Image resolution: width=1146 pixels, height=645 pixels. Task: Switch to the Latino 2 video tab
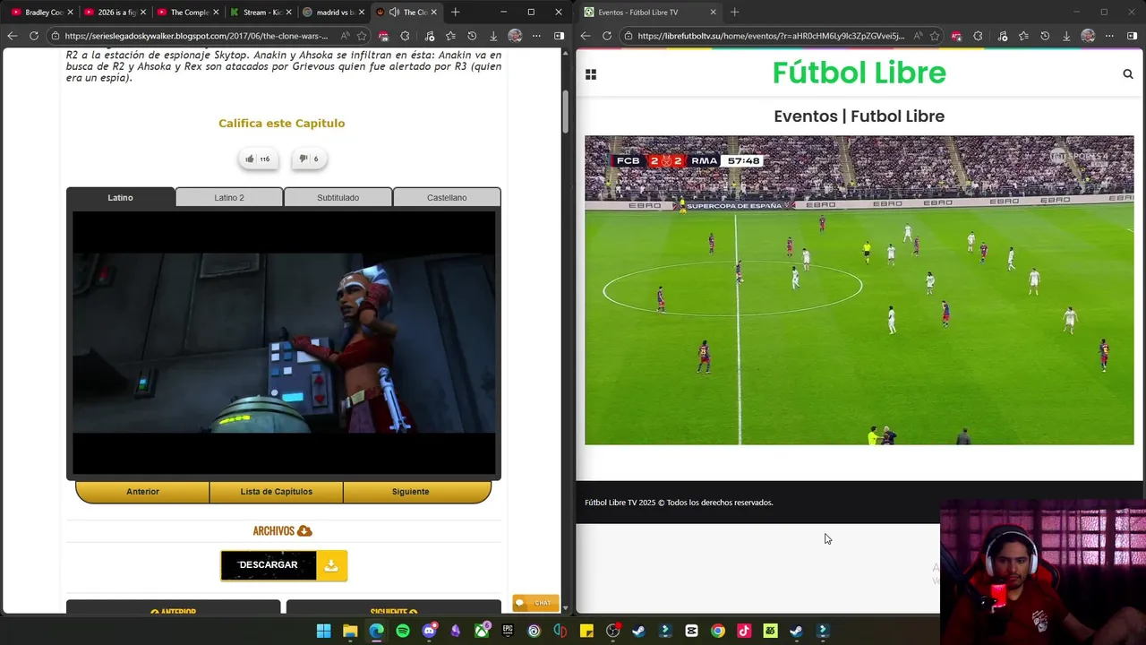(x=229, y=197)
